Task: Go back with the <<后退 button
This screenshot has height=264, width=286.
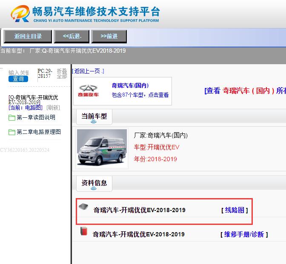Action: tap(71, 37)
